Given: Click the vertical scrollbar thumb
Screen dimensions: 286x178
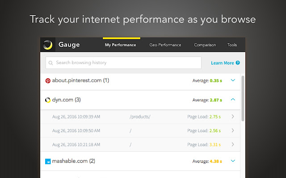Looking at the screenshot, I should [243, 98].
